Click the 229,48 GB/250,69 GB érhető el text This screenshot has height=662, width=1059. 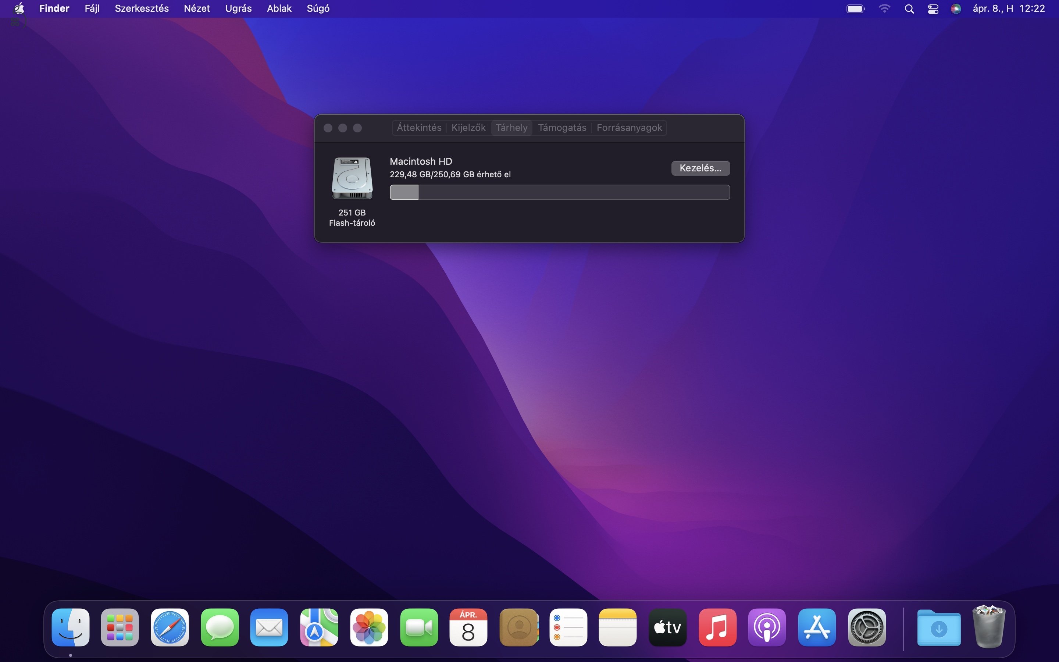point(450,174)
